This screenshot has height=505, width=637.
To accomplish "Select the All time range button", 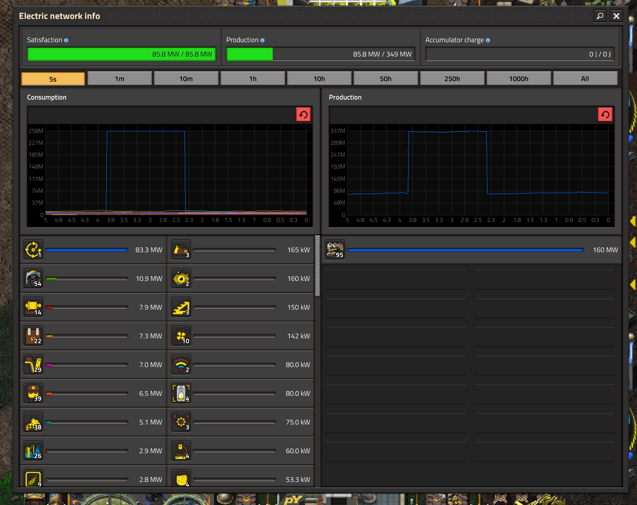I will point(585,79).
